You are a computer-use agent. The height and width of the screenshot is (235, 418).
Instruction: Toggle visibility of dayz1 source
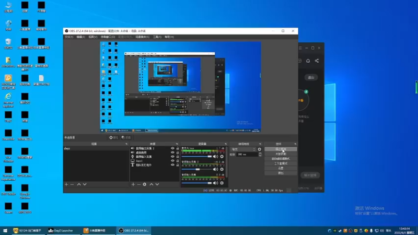pos(172,161)
